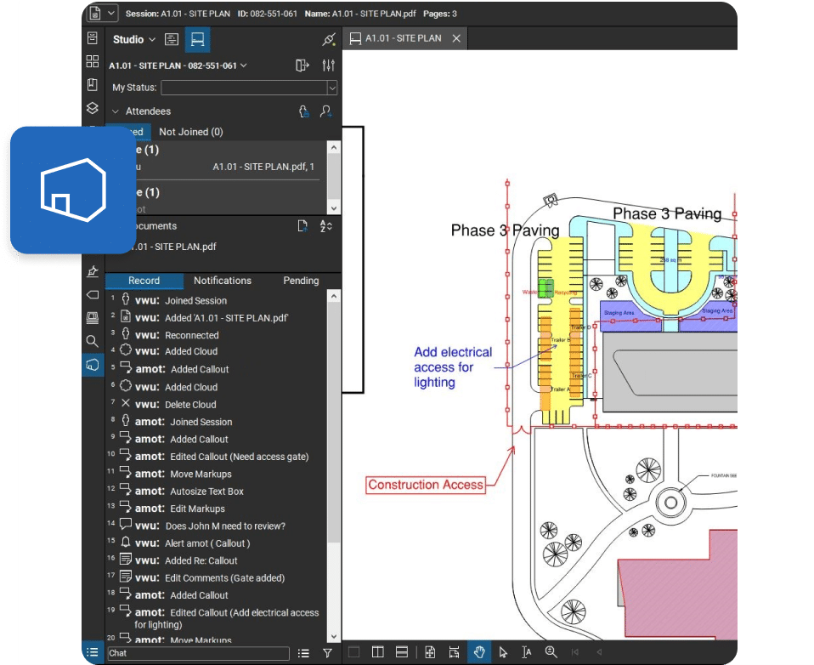Click the Studio connection plug icon
This screenshot has width=814, height=665.
tap(329, 39)
